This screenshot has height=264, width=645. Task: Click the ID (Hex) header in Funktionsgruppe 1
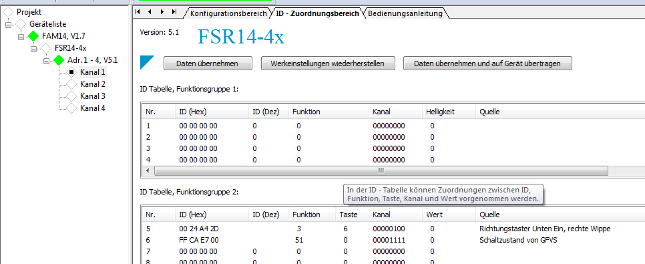coord(212,112)
